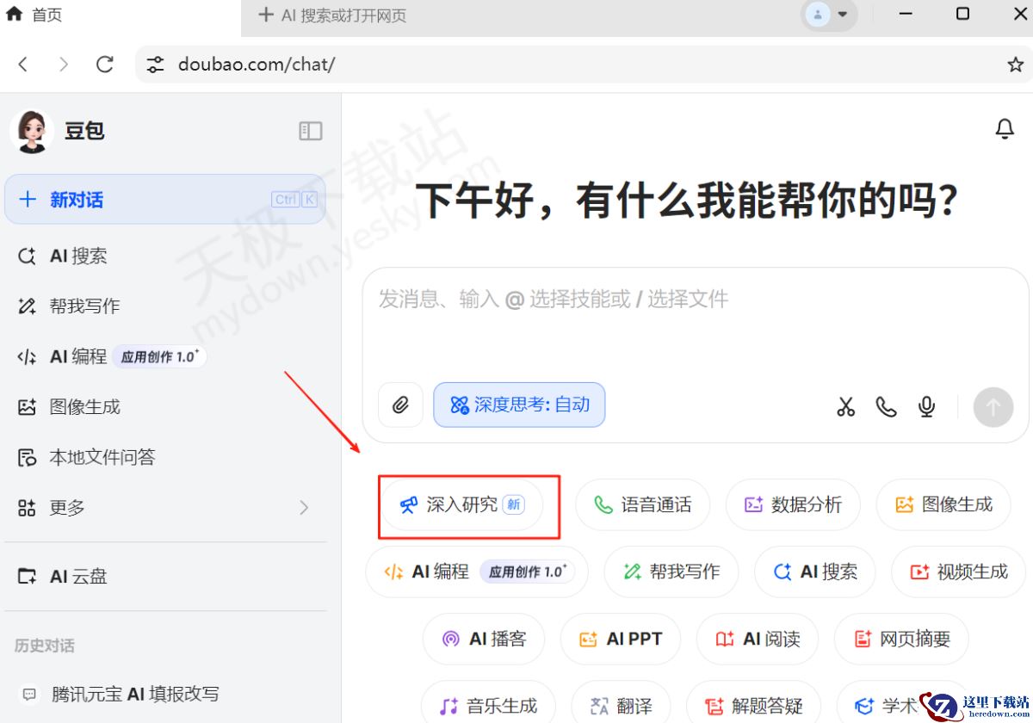Select the 图像生成 skill chip
Viewport: 1033px width, 723px height.
pos(943,504)
